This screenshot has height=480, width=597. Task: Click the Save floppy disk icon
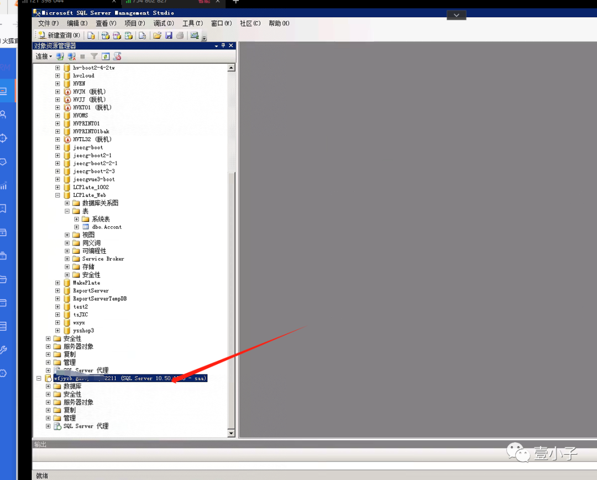169,35
